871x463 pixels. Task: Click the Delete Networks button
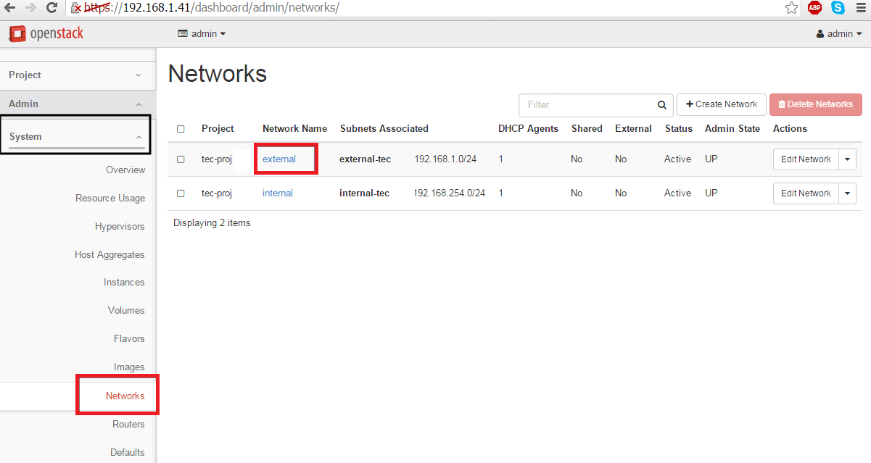point(816,104)
